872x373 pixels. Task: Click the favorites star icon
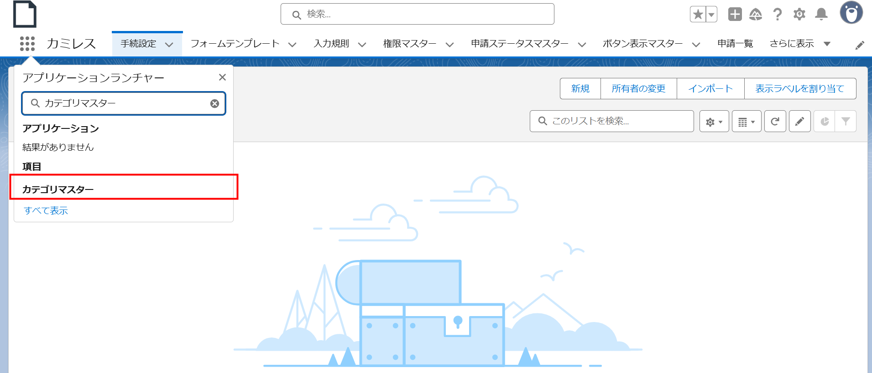tap(698, 15)
